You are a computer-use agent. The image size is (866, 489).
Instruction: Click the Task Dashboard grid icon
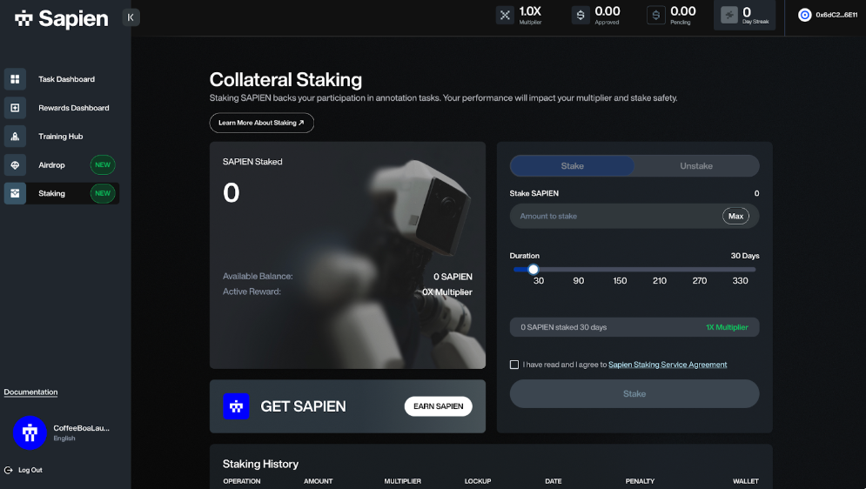[x=15, y=79]
